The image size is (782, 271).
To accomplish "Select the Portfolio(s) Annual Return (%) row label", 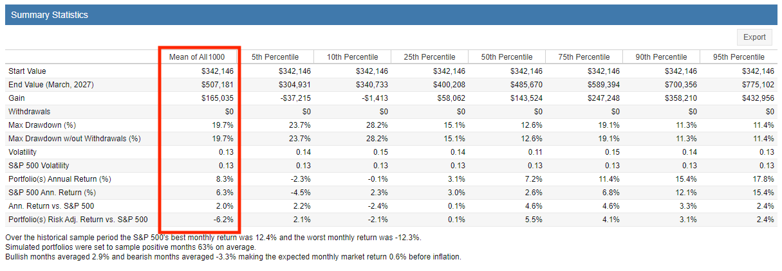I will coord(60,179).
